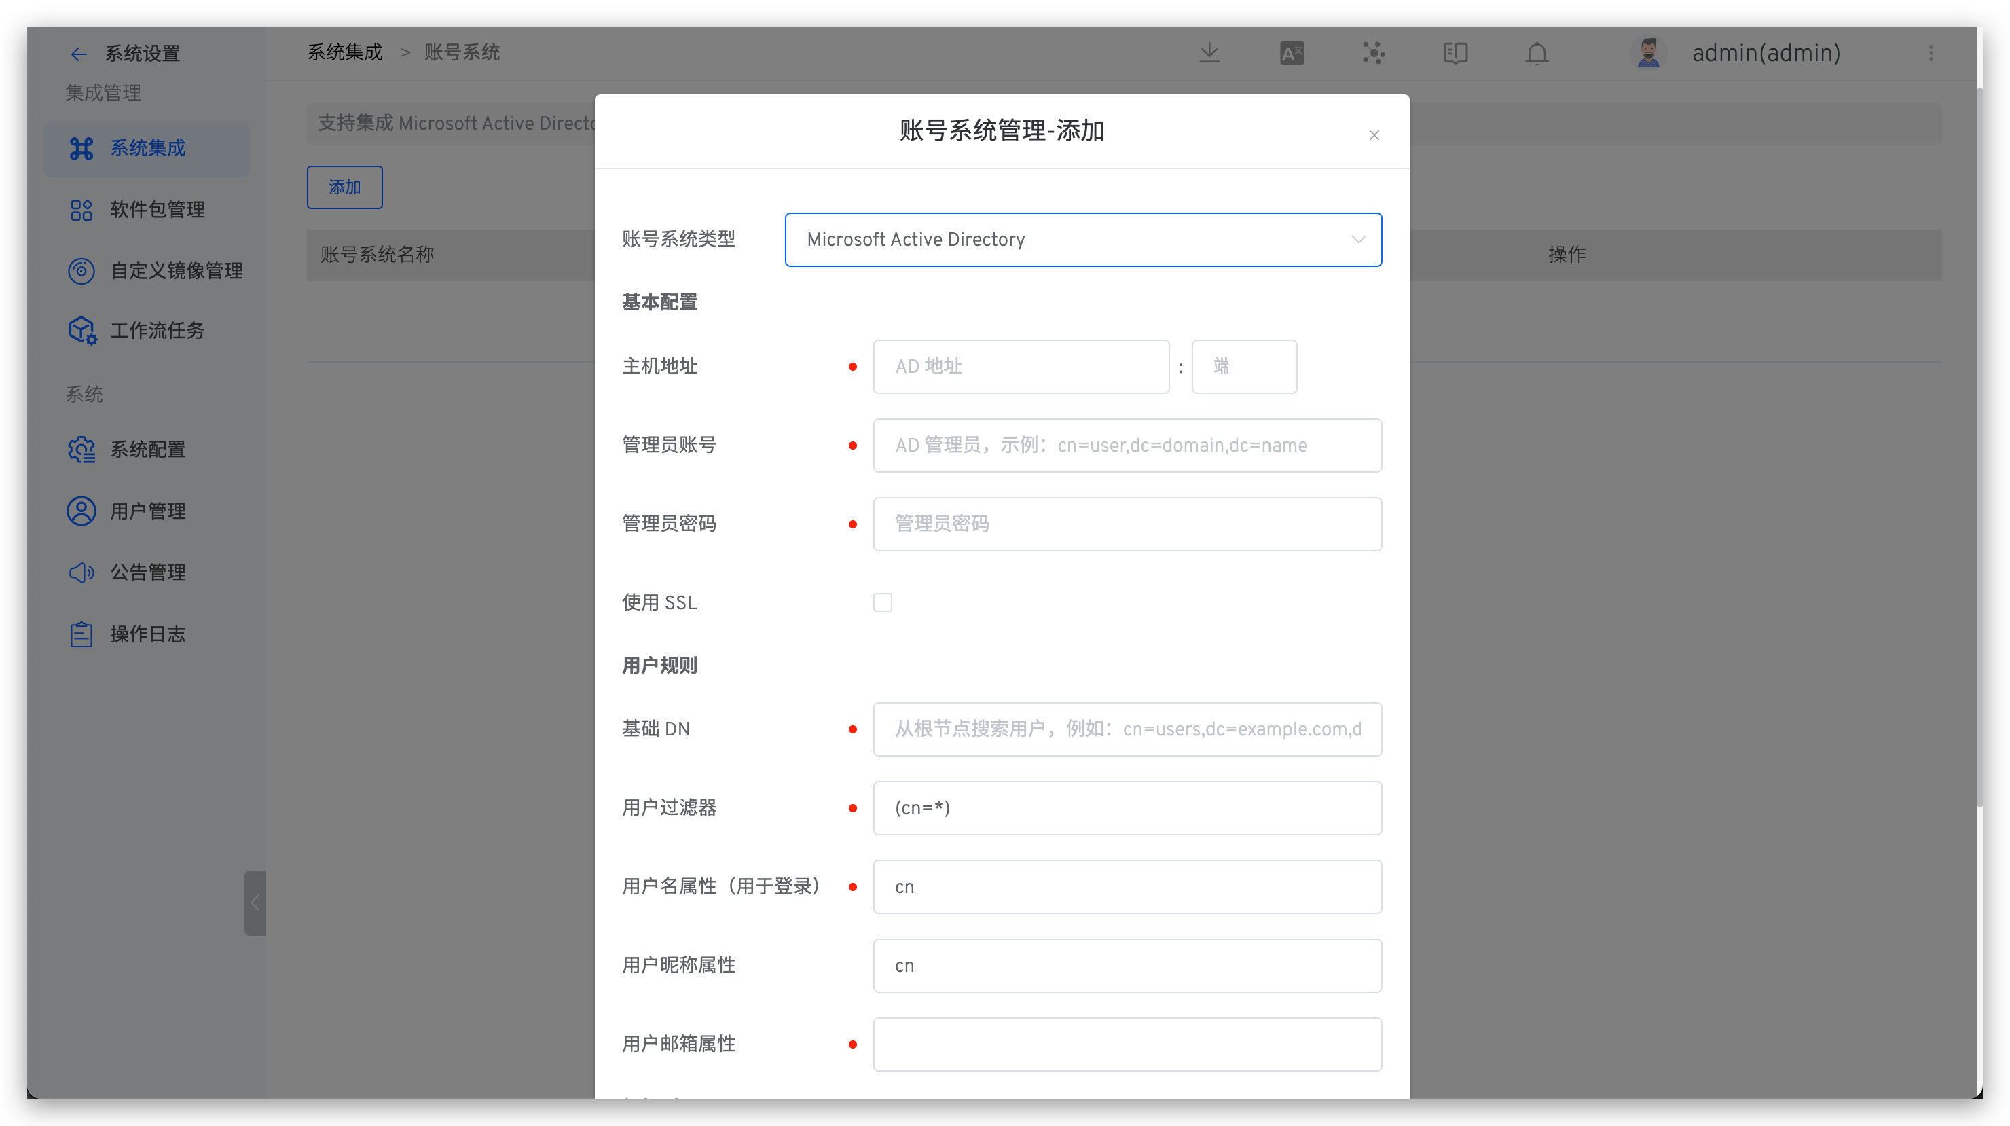Click the back arrow beside 系统设置

click(x=78, y=54)
